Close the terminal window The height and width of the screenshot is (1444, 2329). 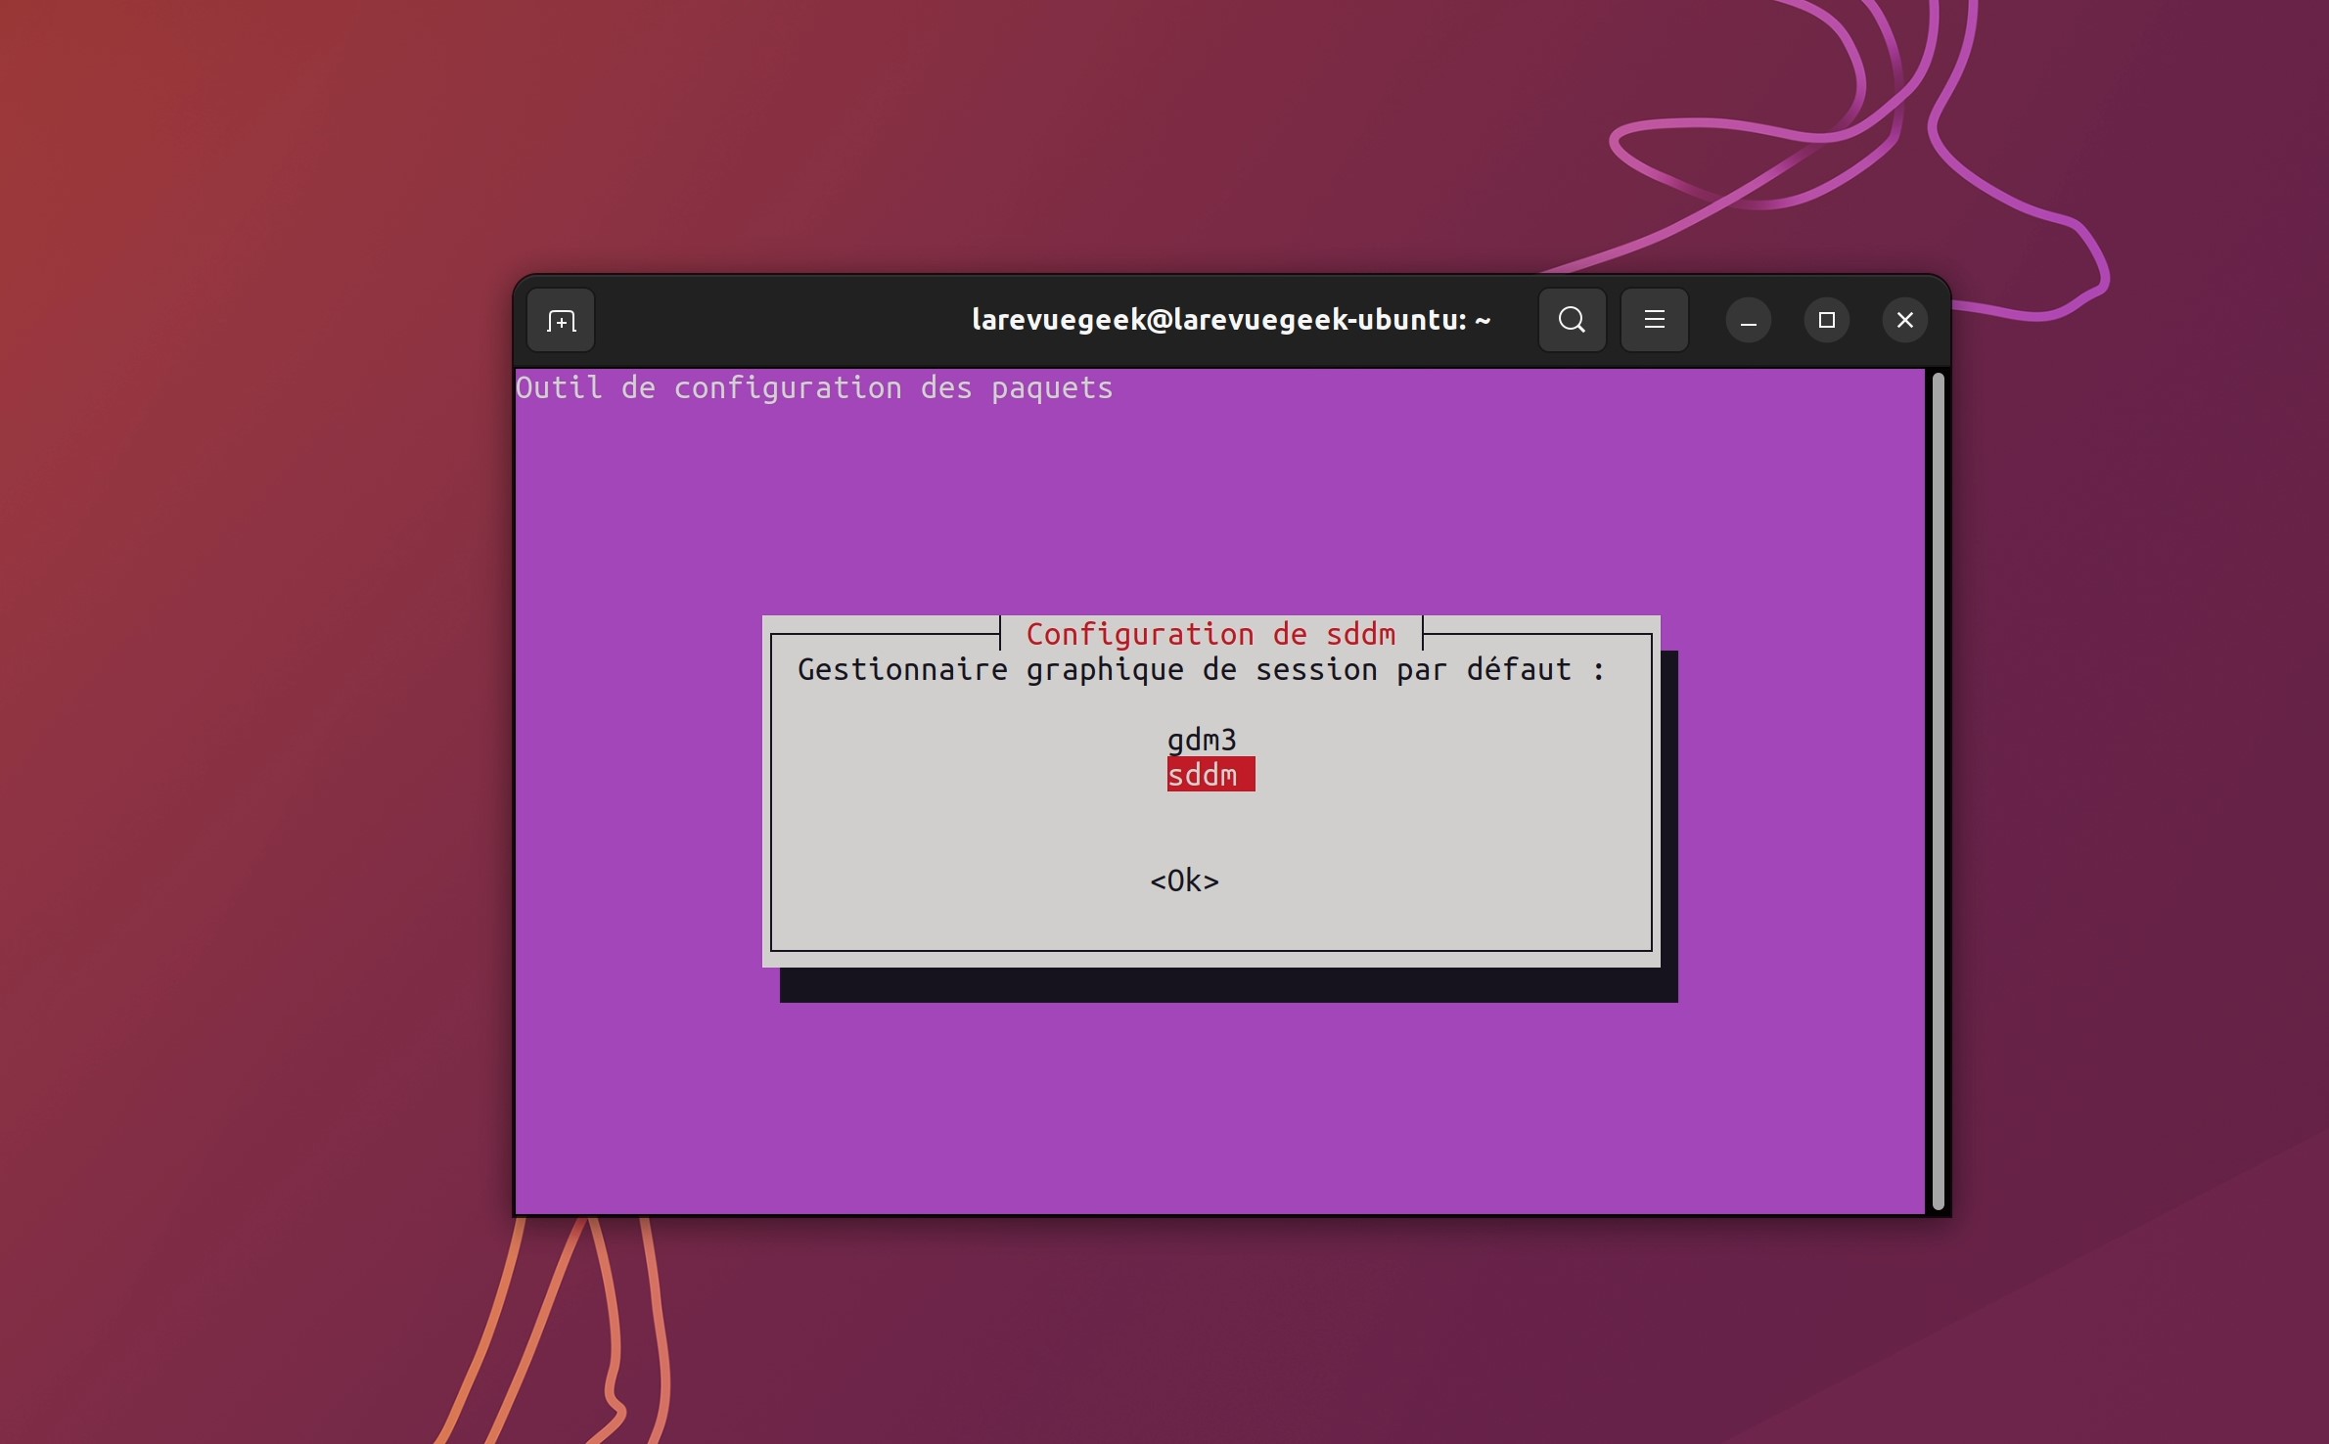coord(1904,320)
